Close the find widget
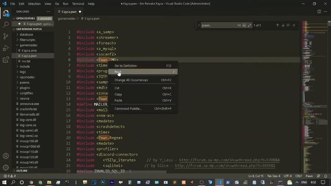 pos(294,25)
